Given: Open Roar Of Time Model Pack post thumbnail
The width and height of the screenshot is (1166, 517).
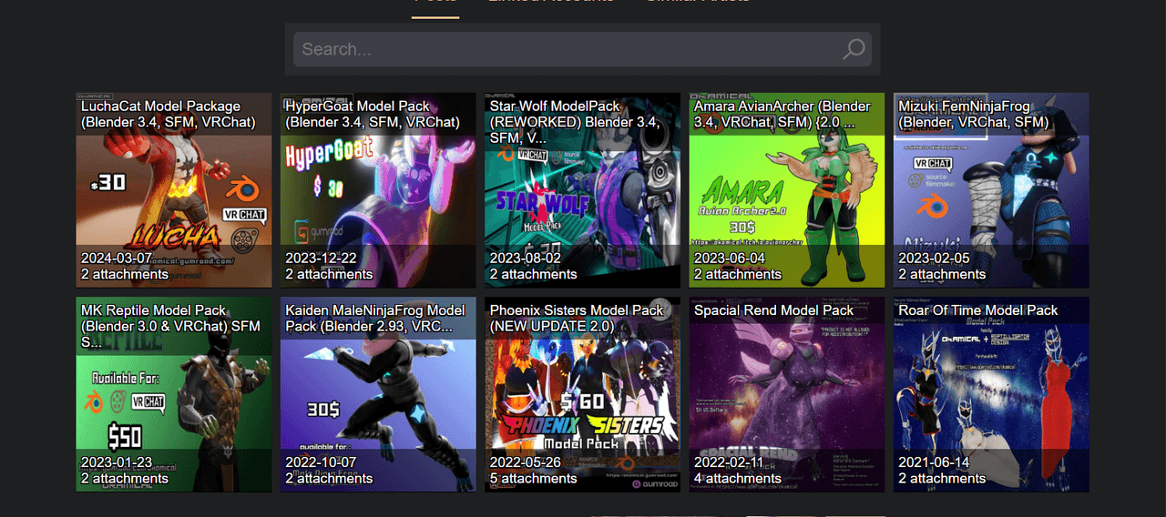Looking at the screenshot, I should pyautogui.click(x=991, y=394).
